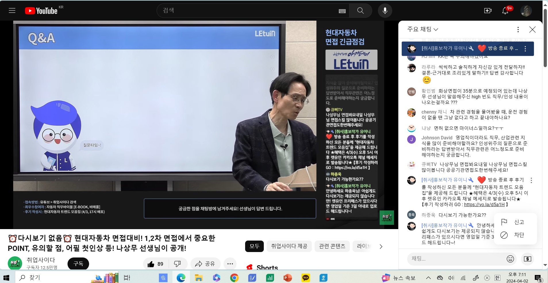Select 차단 in the chat context menu

[515, 235]
